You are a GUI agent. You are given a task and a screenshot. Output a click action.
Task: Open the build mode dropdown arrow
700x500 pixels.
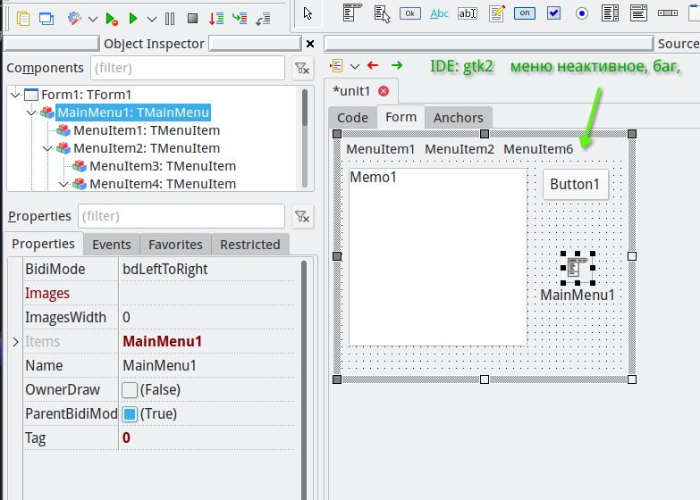pyautogui.click(x=92, y=18)
